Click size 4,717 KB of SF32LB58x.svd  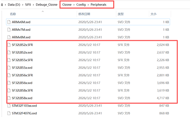coord(163,98)
